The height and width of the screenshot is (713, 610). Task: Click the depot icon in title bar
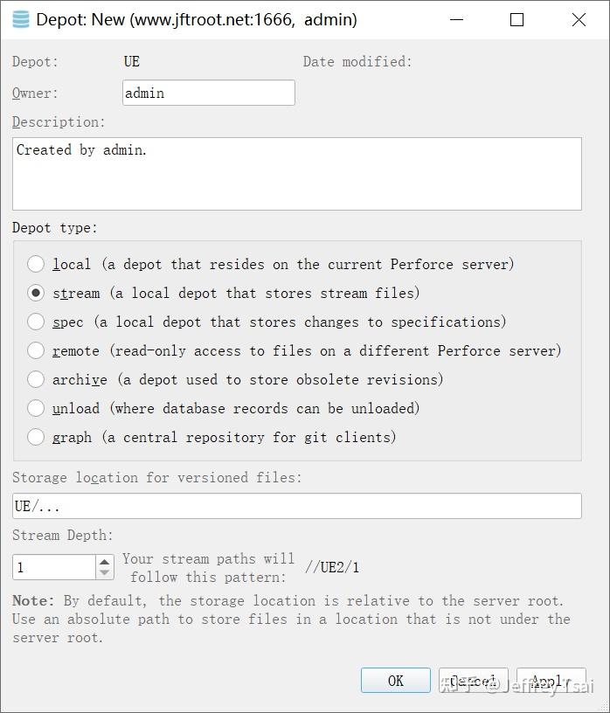click(x=19, y=19)
